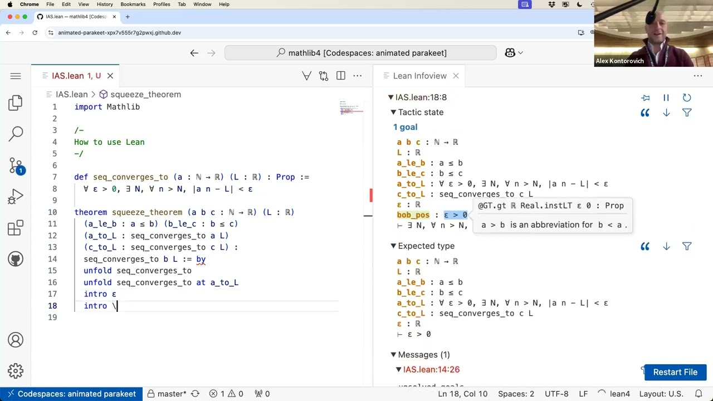The image size is (713, 401).
Task: Click the open changes compare icon
Action: click(324, 76)
